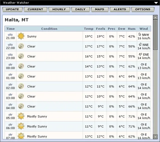Click the Sunny icon for uto 21:00
160x142 pixels.
point(21,36)
